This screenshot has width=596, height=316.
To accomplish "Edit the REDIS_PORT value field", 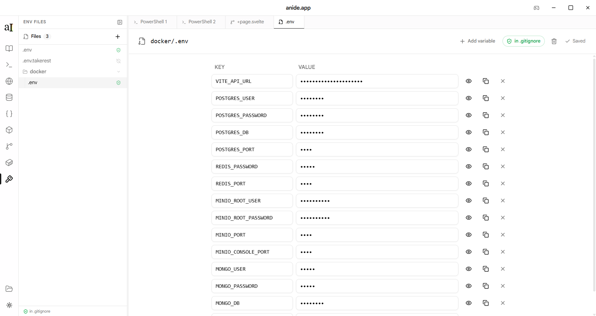I will coord(377,183).
